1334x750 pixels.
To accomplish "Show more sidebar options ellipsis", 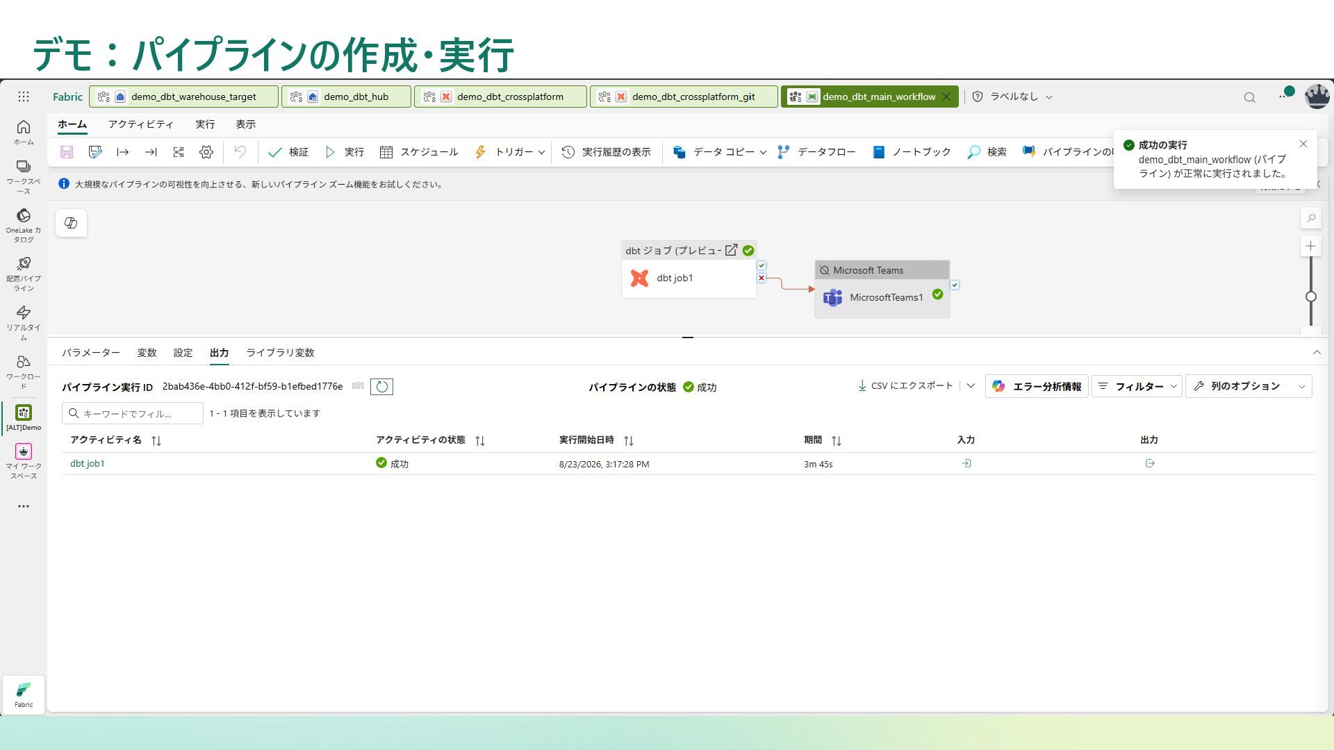I will pyautogui.click(x=24, y=506).
